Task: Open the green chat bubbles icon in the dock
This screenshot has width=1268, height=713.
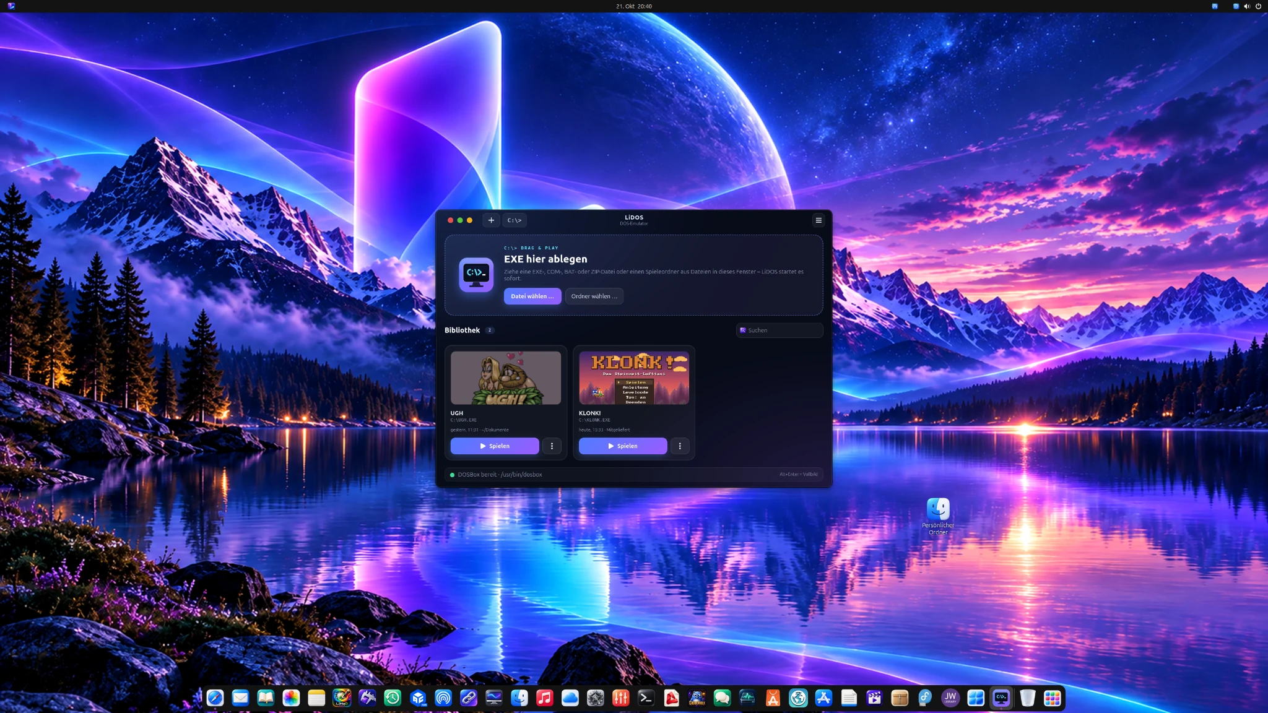Action: click(x=723, y=698)
